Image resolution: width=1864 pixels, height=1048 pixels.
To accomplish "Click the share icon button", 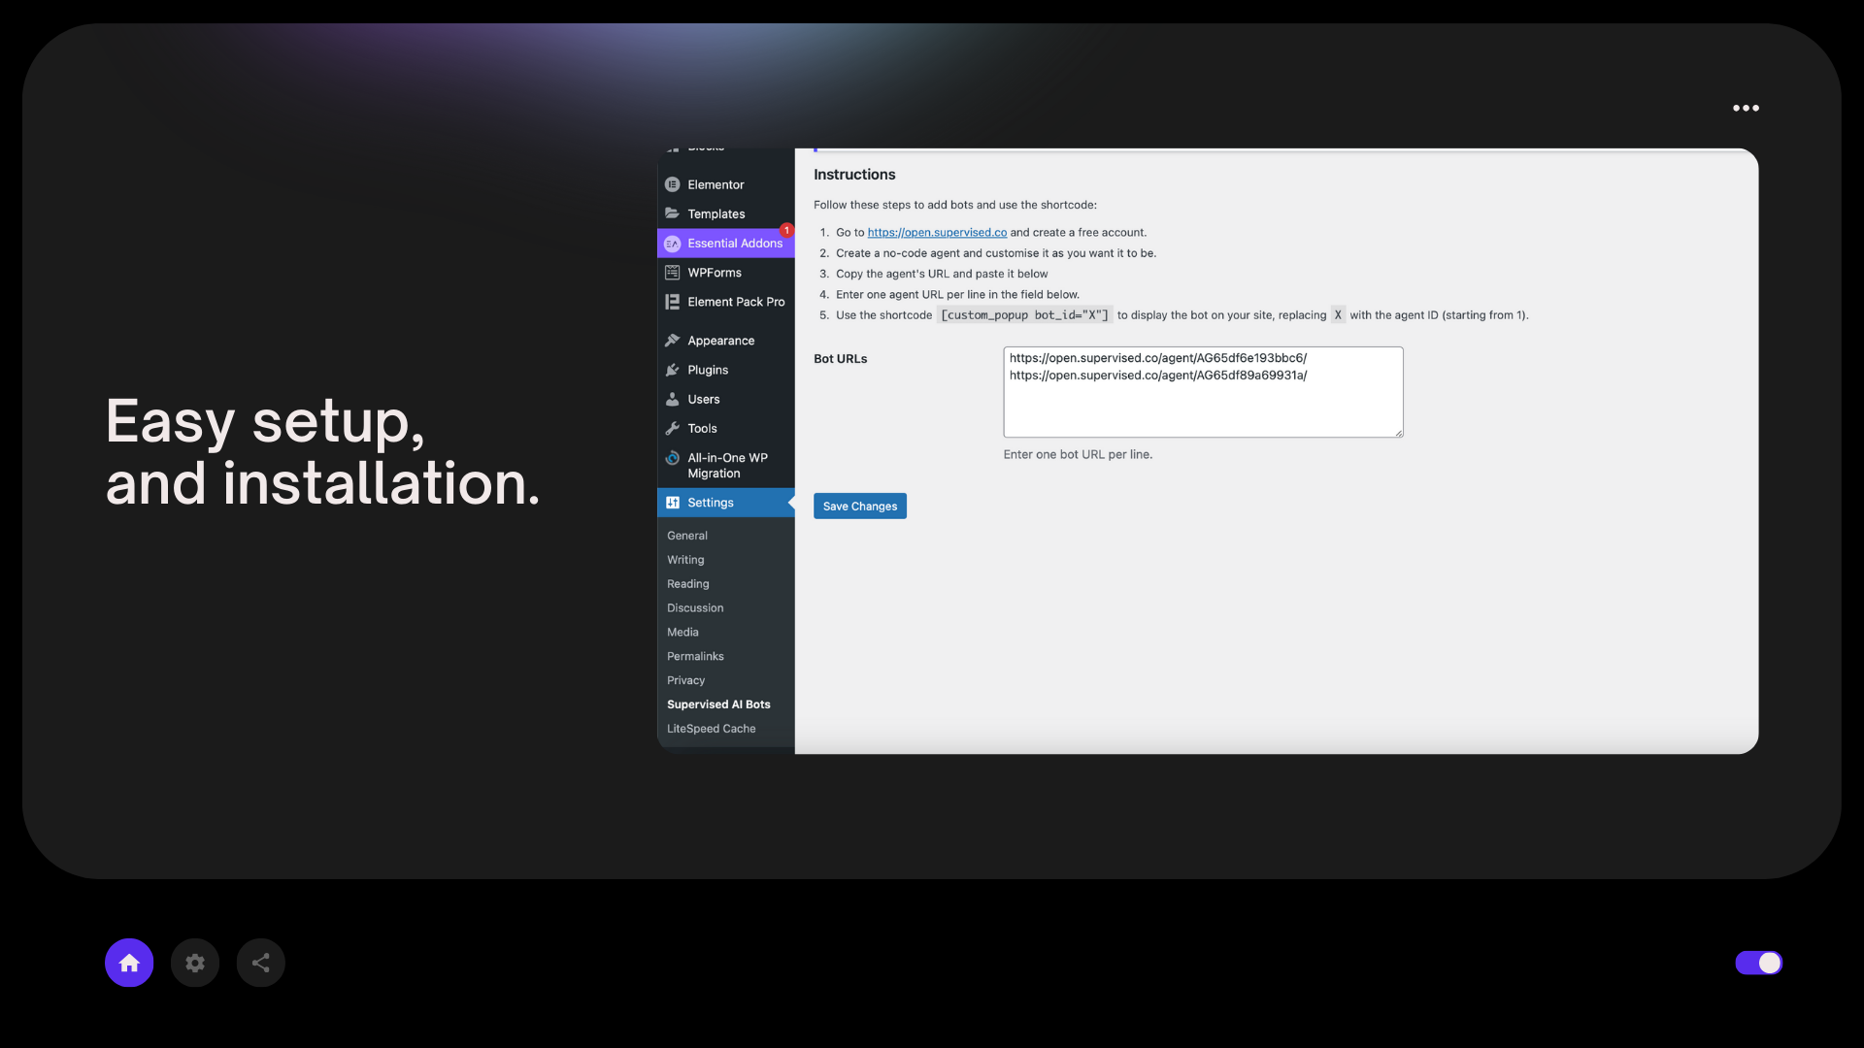I will coord(261,963).
